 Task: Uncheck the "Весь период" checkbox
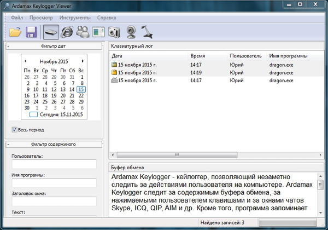tap(15, 130)
